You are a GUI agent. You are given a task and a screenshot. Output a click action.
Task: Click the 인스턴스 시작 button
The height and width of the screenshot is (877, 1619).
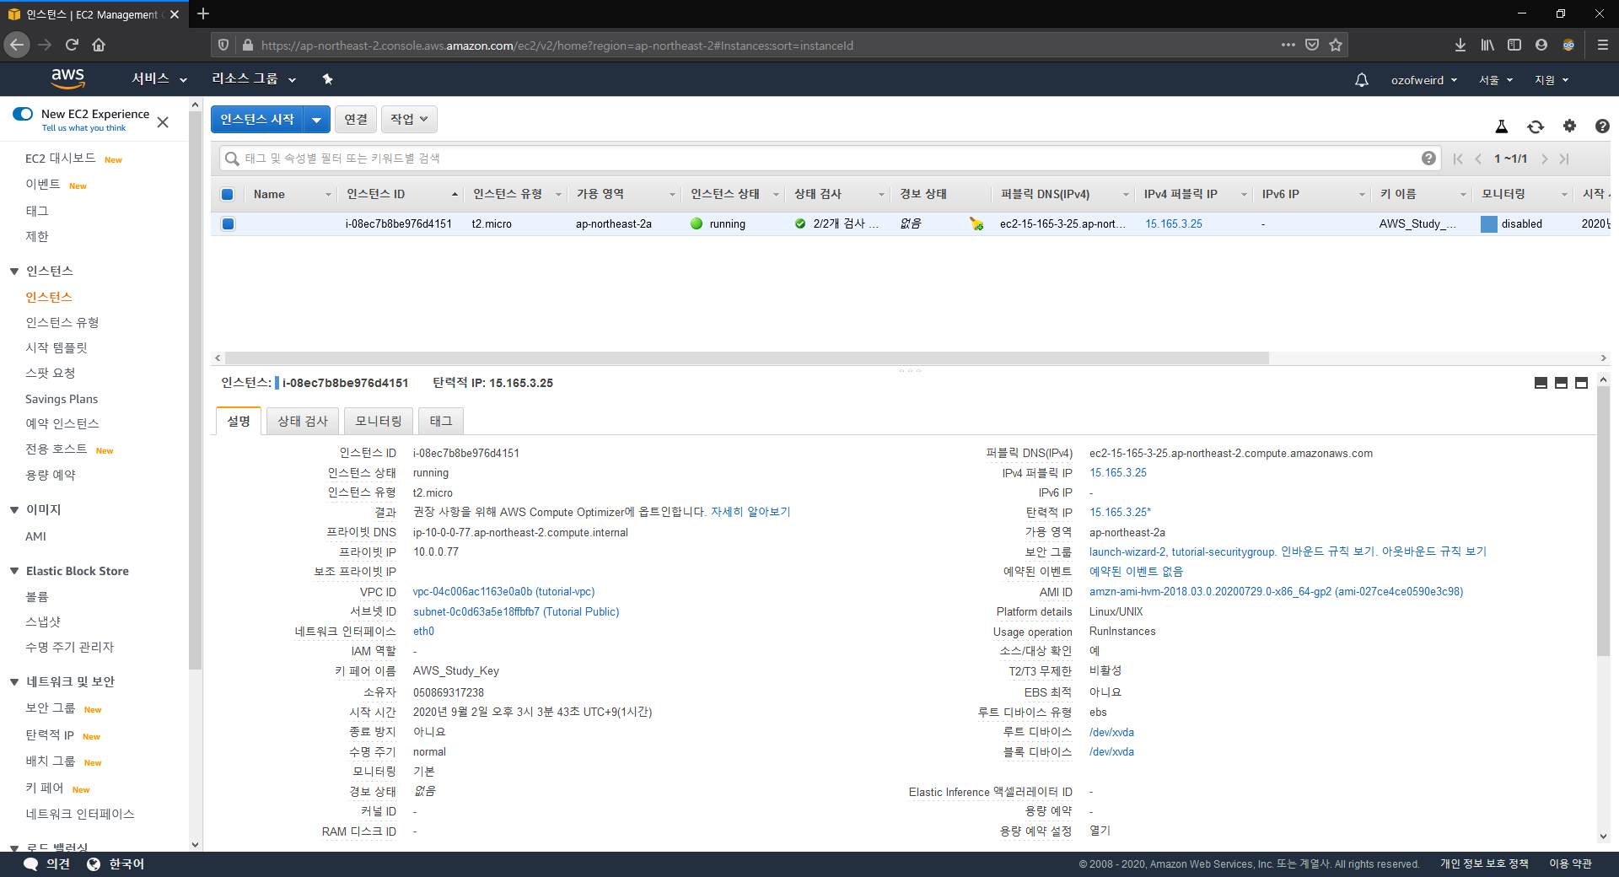(257, 120)
